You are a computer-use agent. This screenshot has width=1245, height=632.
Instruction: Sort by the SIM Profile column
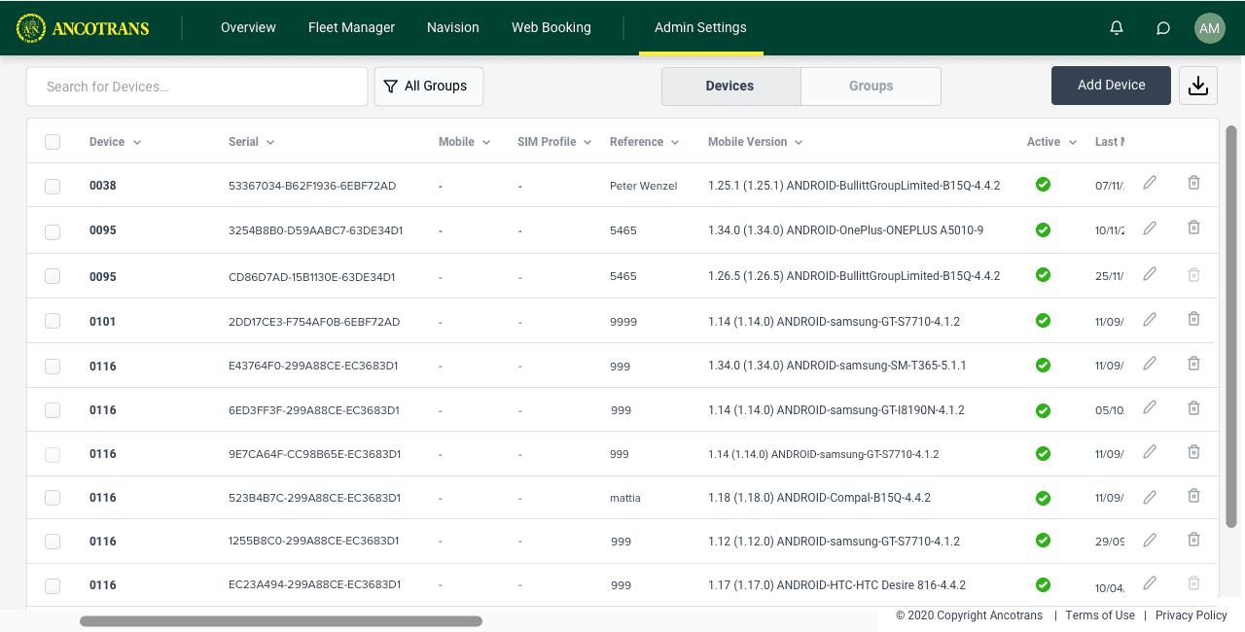tap(554, 142)
